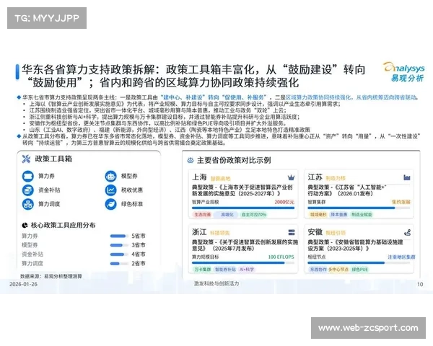Image resolution: width=433 pixels, height=346 pixels.
Task: Click the 激发科技与创新活力 footer slogan
Action: tap(216, 283)
